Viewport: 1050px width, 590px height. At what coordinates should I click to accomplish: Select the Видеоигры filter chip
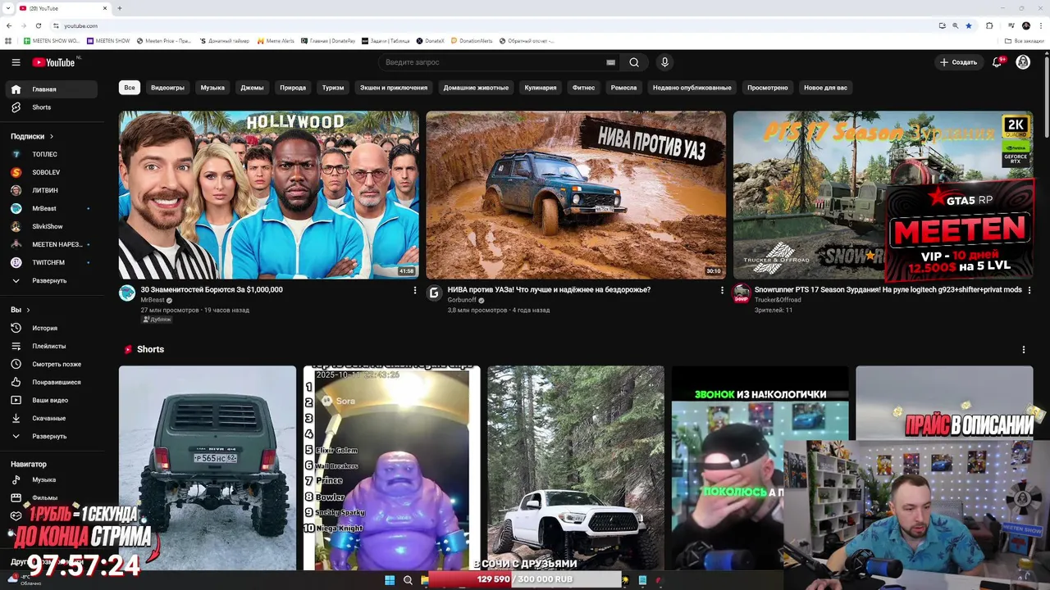tap(167, 88)
